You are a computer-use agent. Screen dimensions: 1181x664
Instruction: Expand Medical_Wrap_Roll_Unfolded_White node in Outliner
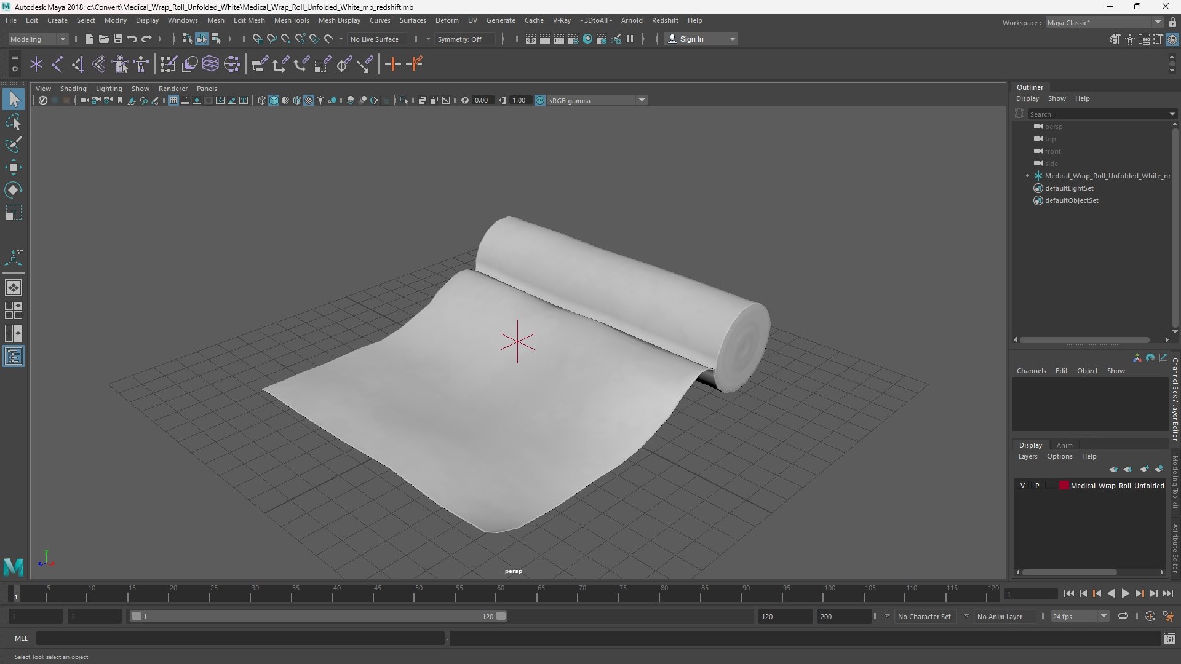click(x=1027, y=176)
